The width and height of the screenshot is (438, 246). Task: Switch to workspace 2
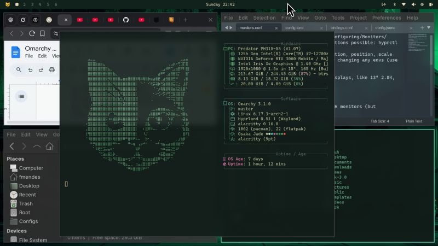pyautogui.click(x=25, y=4)
